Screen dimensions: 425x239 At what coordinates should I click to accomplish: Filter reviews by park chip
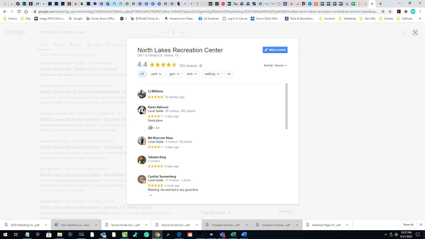[x=156, y=74]
